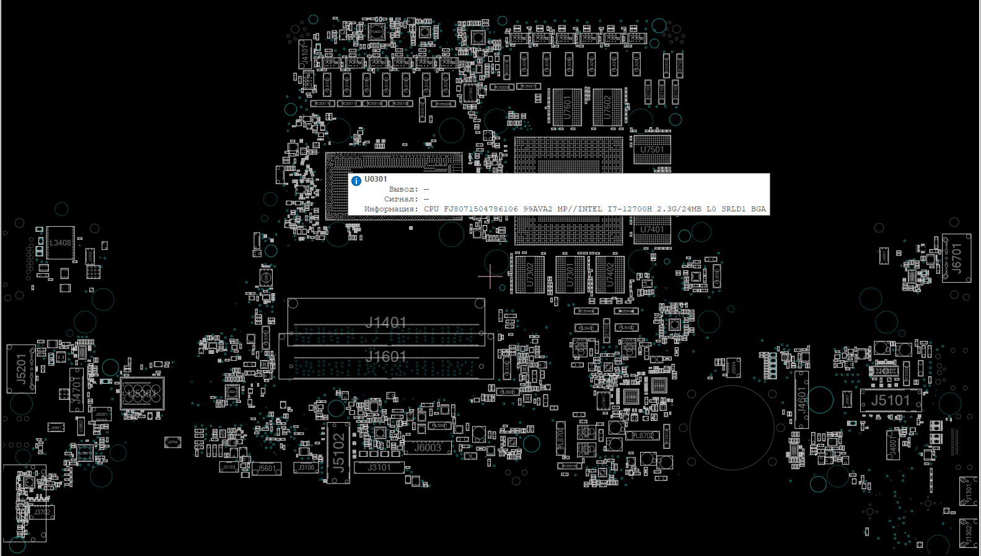Click the J5201 connector on the left edge

(21, 369)
